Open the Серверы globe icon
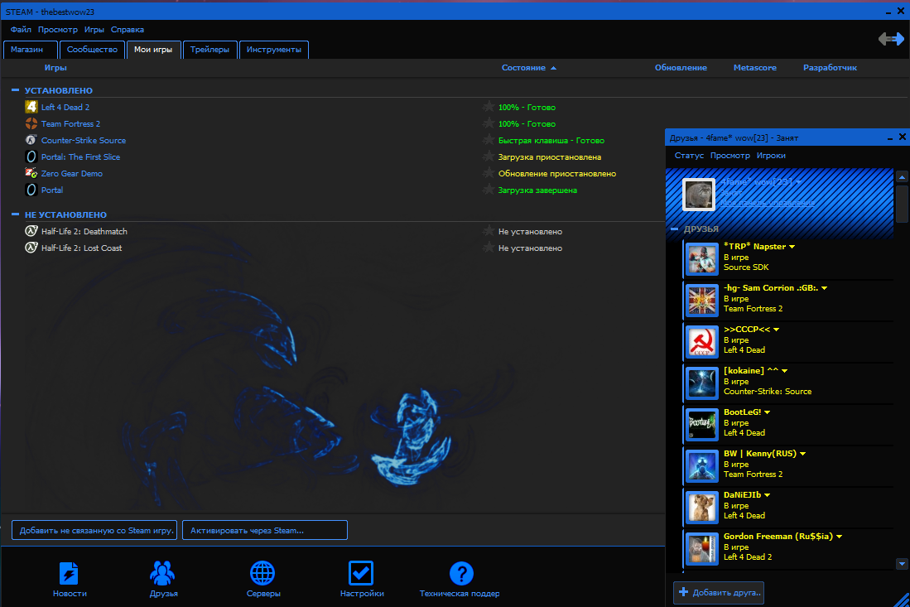Screen dimensions: 910x607 point(262,573)
